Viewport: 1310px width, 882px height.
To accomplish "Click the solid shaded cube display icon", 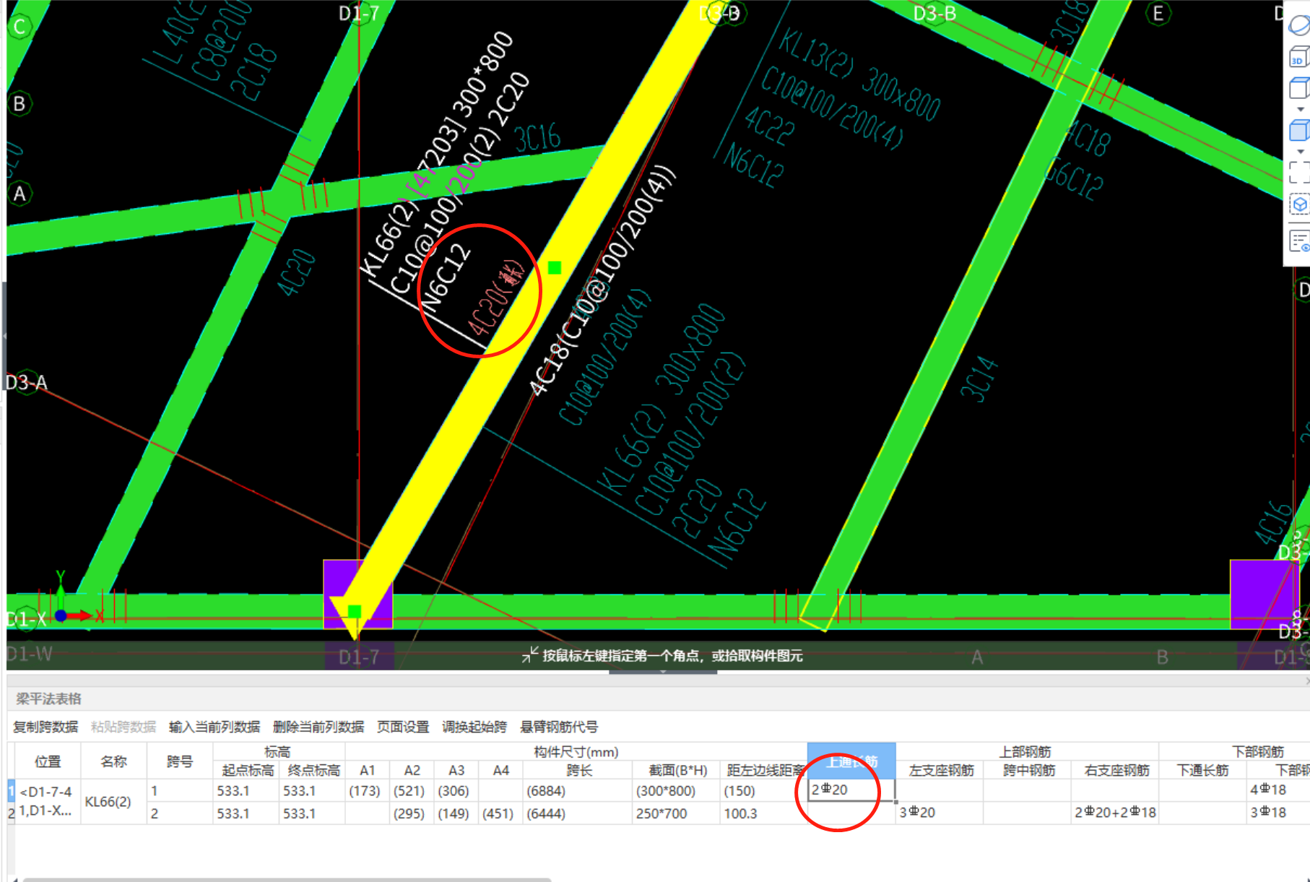I will pyautogui.click(x=1299, y=131).
